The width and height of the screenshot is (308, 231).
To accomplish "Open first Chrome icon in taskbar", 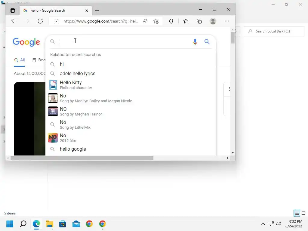I will pos(89,224).
